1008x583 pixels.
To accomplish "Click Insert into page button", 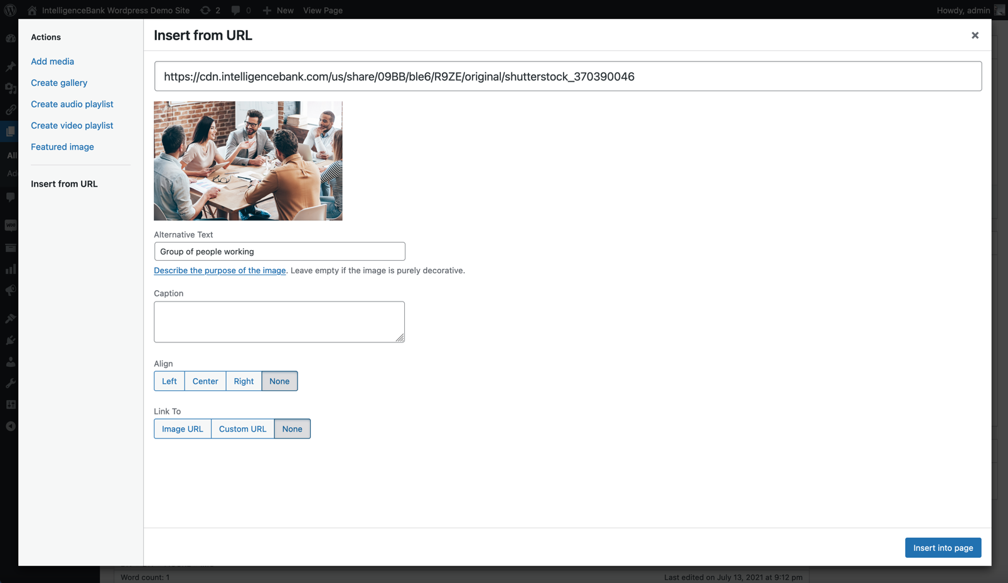I will pyautogui.click(x=943, y=547).
